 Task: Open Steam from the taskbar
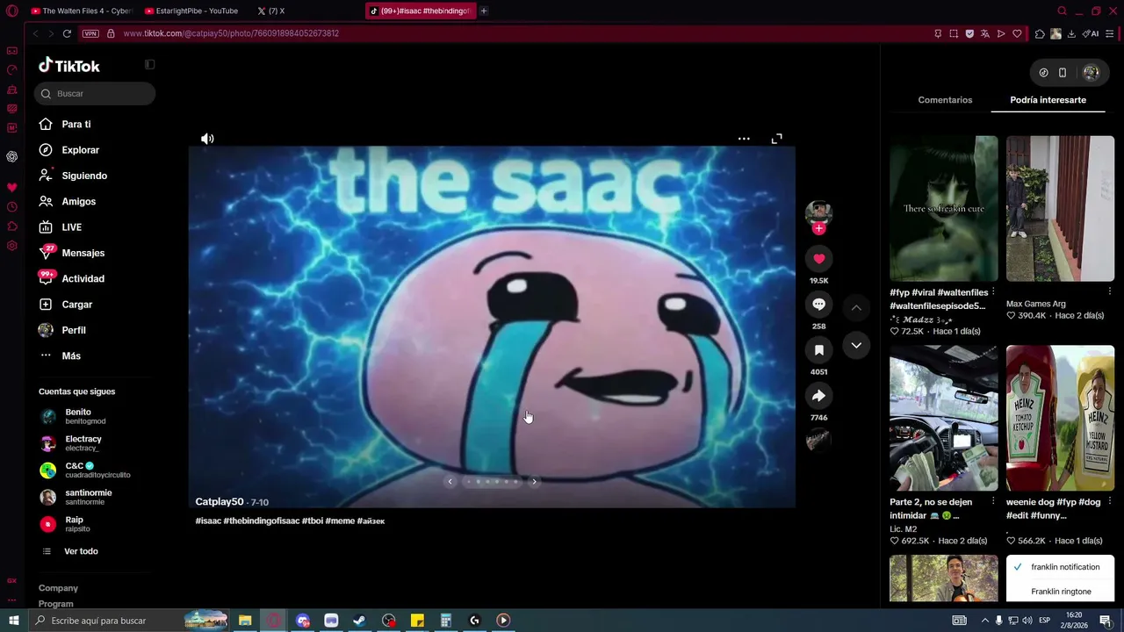[x=359, y=621]
